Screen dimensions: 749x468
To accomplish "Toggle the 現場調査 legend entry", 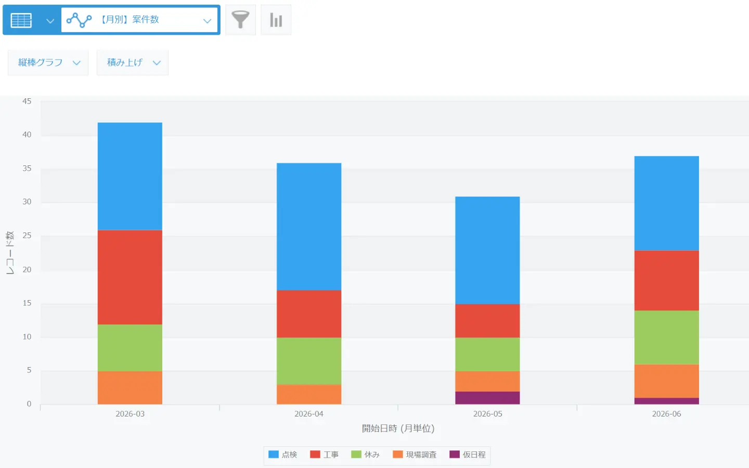I will click(415, 454).
